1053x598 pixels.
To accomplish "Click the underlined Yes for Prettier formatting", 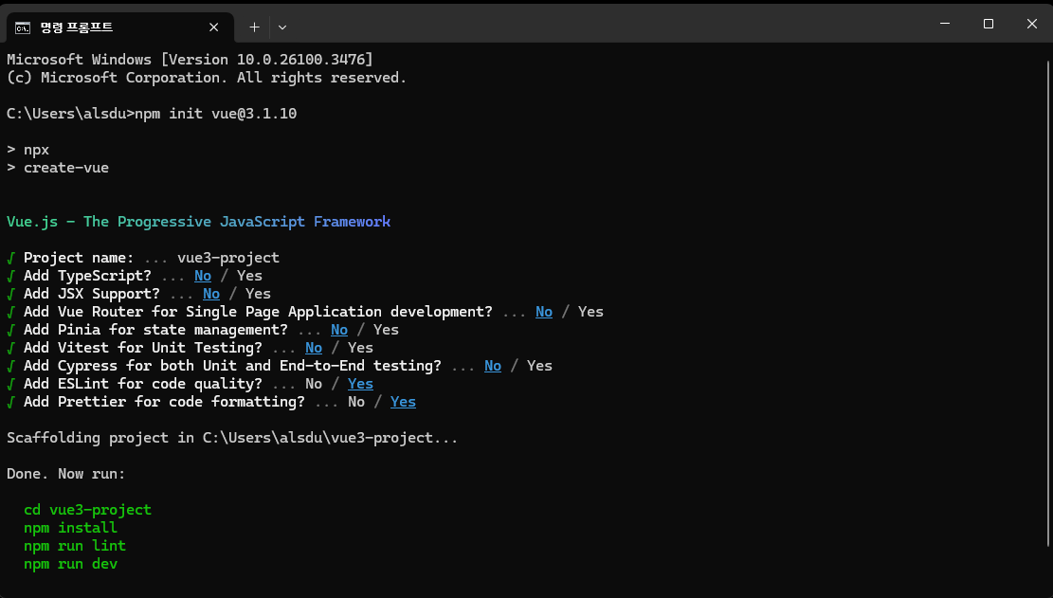I will 403,402.
